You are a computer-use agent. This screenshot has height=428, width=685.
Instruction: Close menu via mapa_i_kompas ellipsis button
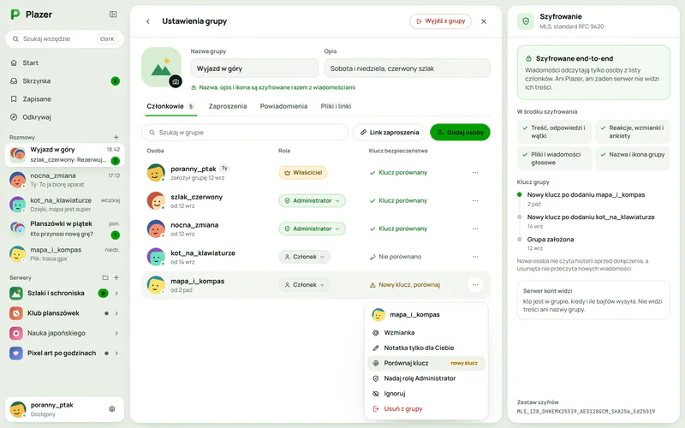pos(475,285)
